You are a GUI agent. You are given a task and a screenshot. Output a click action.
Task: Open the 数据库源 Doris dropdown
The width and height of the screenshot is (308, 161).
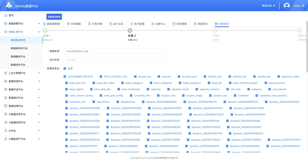pyautogui.click(x=115, y=51)
